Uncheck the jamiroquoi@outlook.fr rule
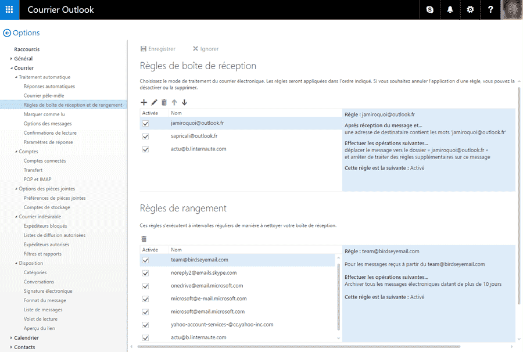This screenshot has height=352, width=523. 145,124
